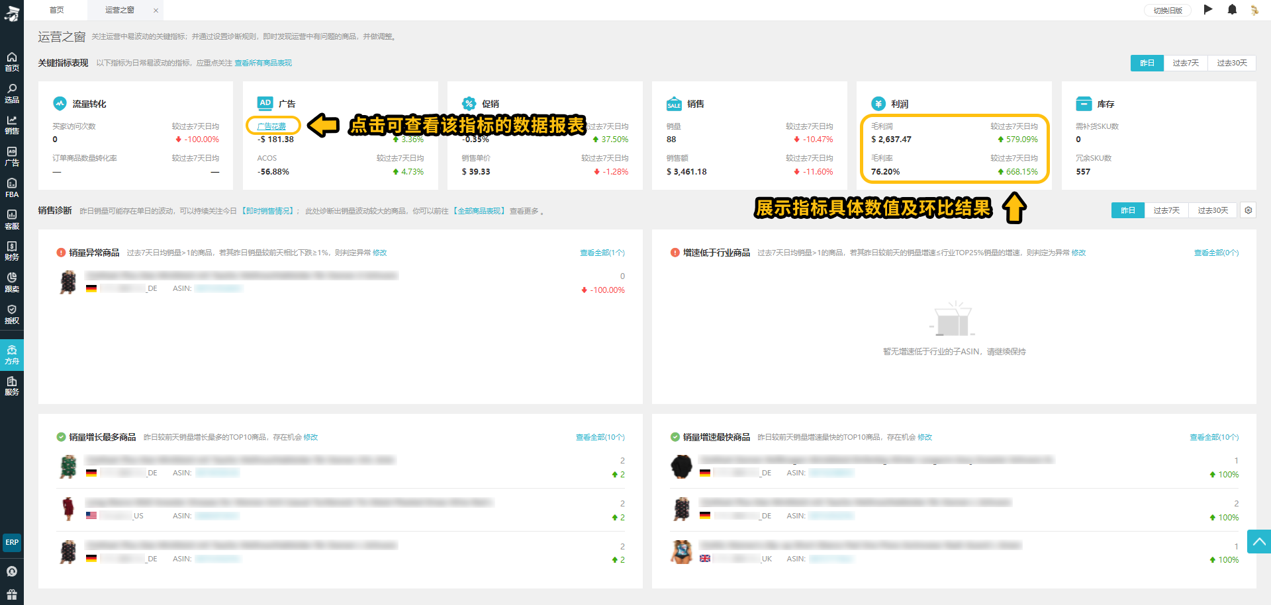Click the 利润 yen card icon
This screenshot has width=1271, height=605.
pos(878,103)
